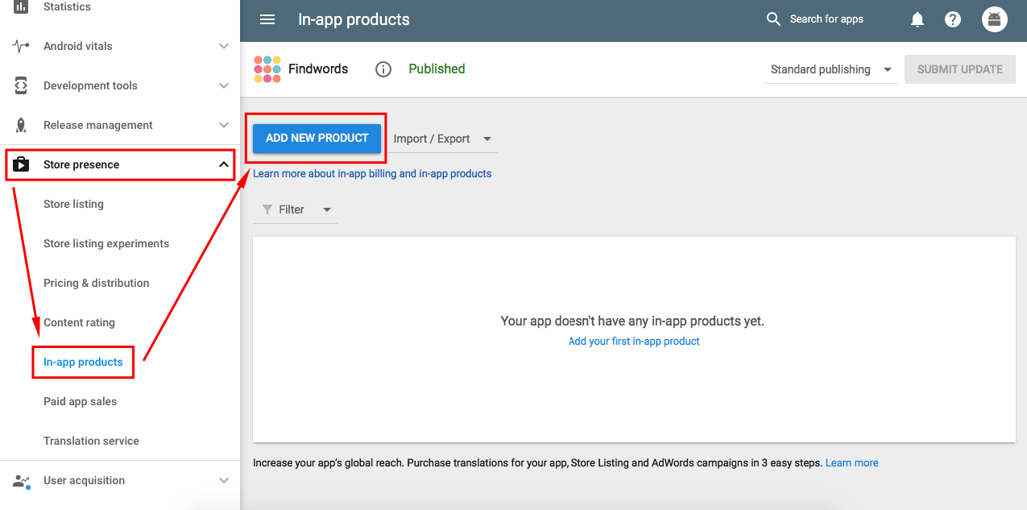The image size is (1027, 510).
Task: Open Content rating page
Action: 79,322
